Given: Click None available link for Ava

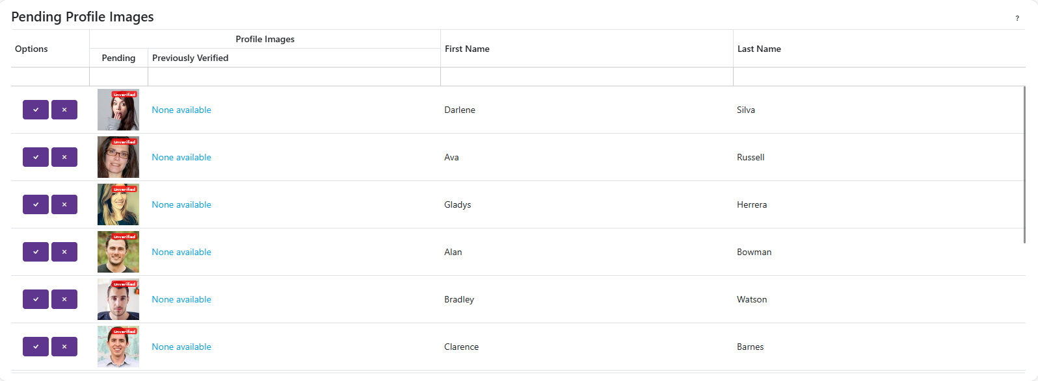Looking at the screenshot, I should pos(181,157).
